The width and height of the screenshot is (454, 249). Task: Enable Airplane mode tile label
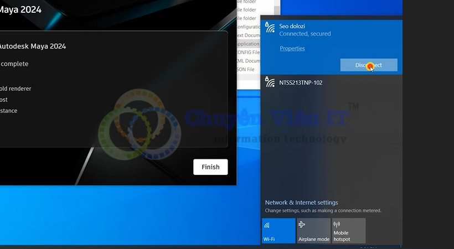(x=313, y=239)
